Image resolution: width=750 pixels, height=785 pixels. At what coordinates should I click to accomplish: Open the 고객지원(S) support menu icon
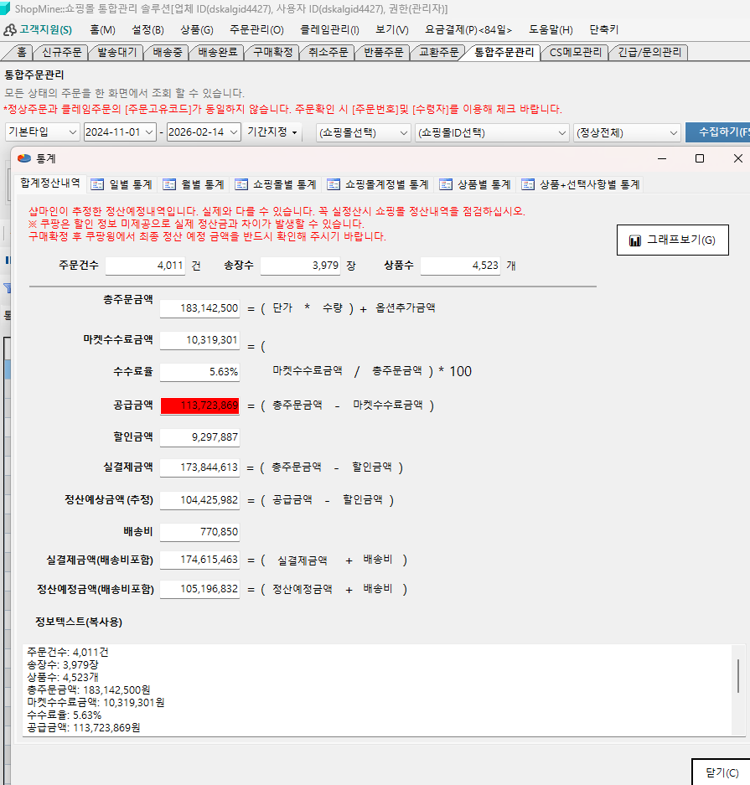[10, 30]
